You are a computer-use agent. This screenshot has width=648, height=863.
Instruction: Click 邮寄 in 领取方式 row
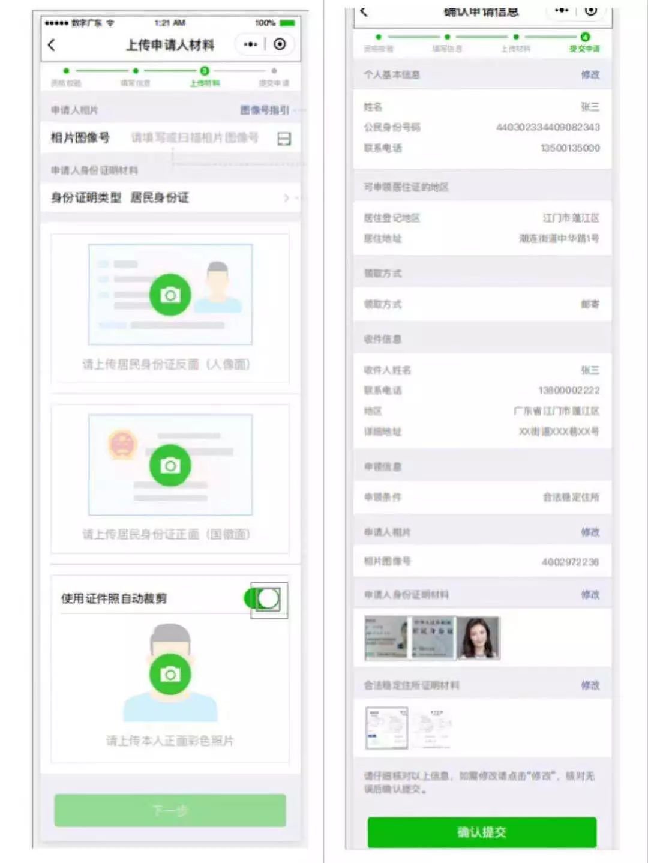click(590, 304)
